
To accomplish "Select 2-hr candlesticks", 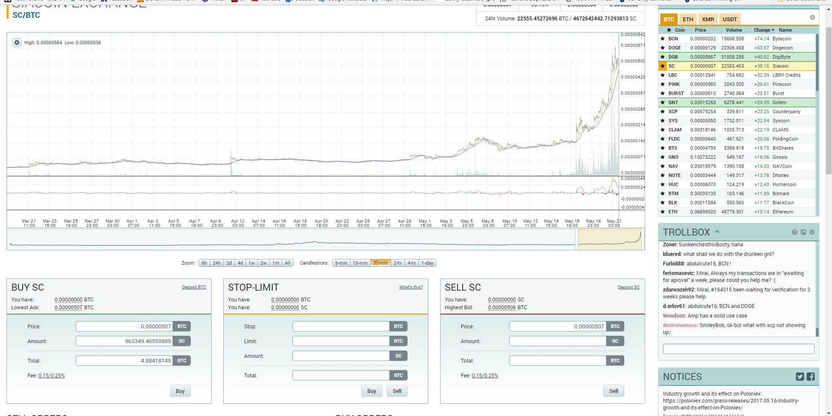I will (398, 263).
